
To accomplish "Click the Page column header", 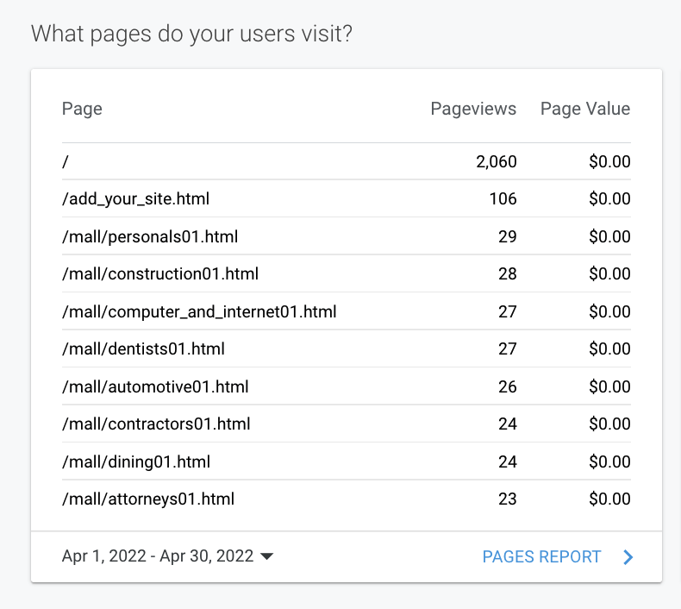I will (x=82, y=109).
